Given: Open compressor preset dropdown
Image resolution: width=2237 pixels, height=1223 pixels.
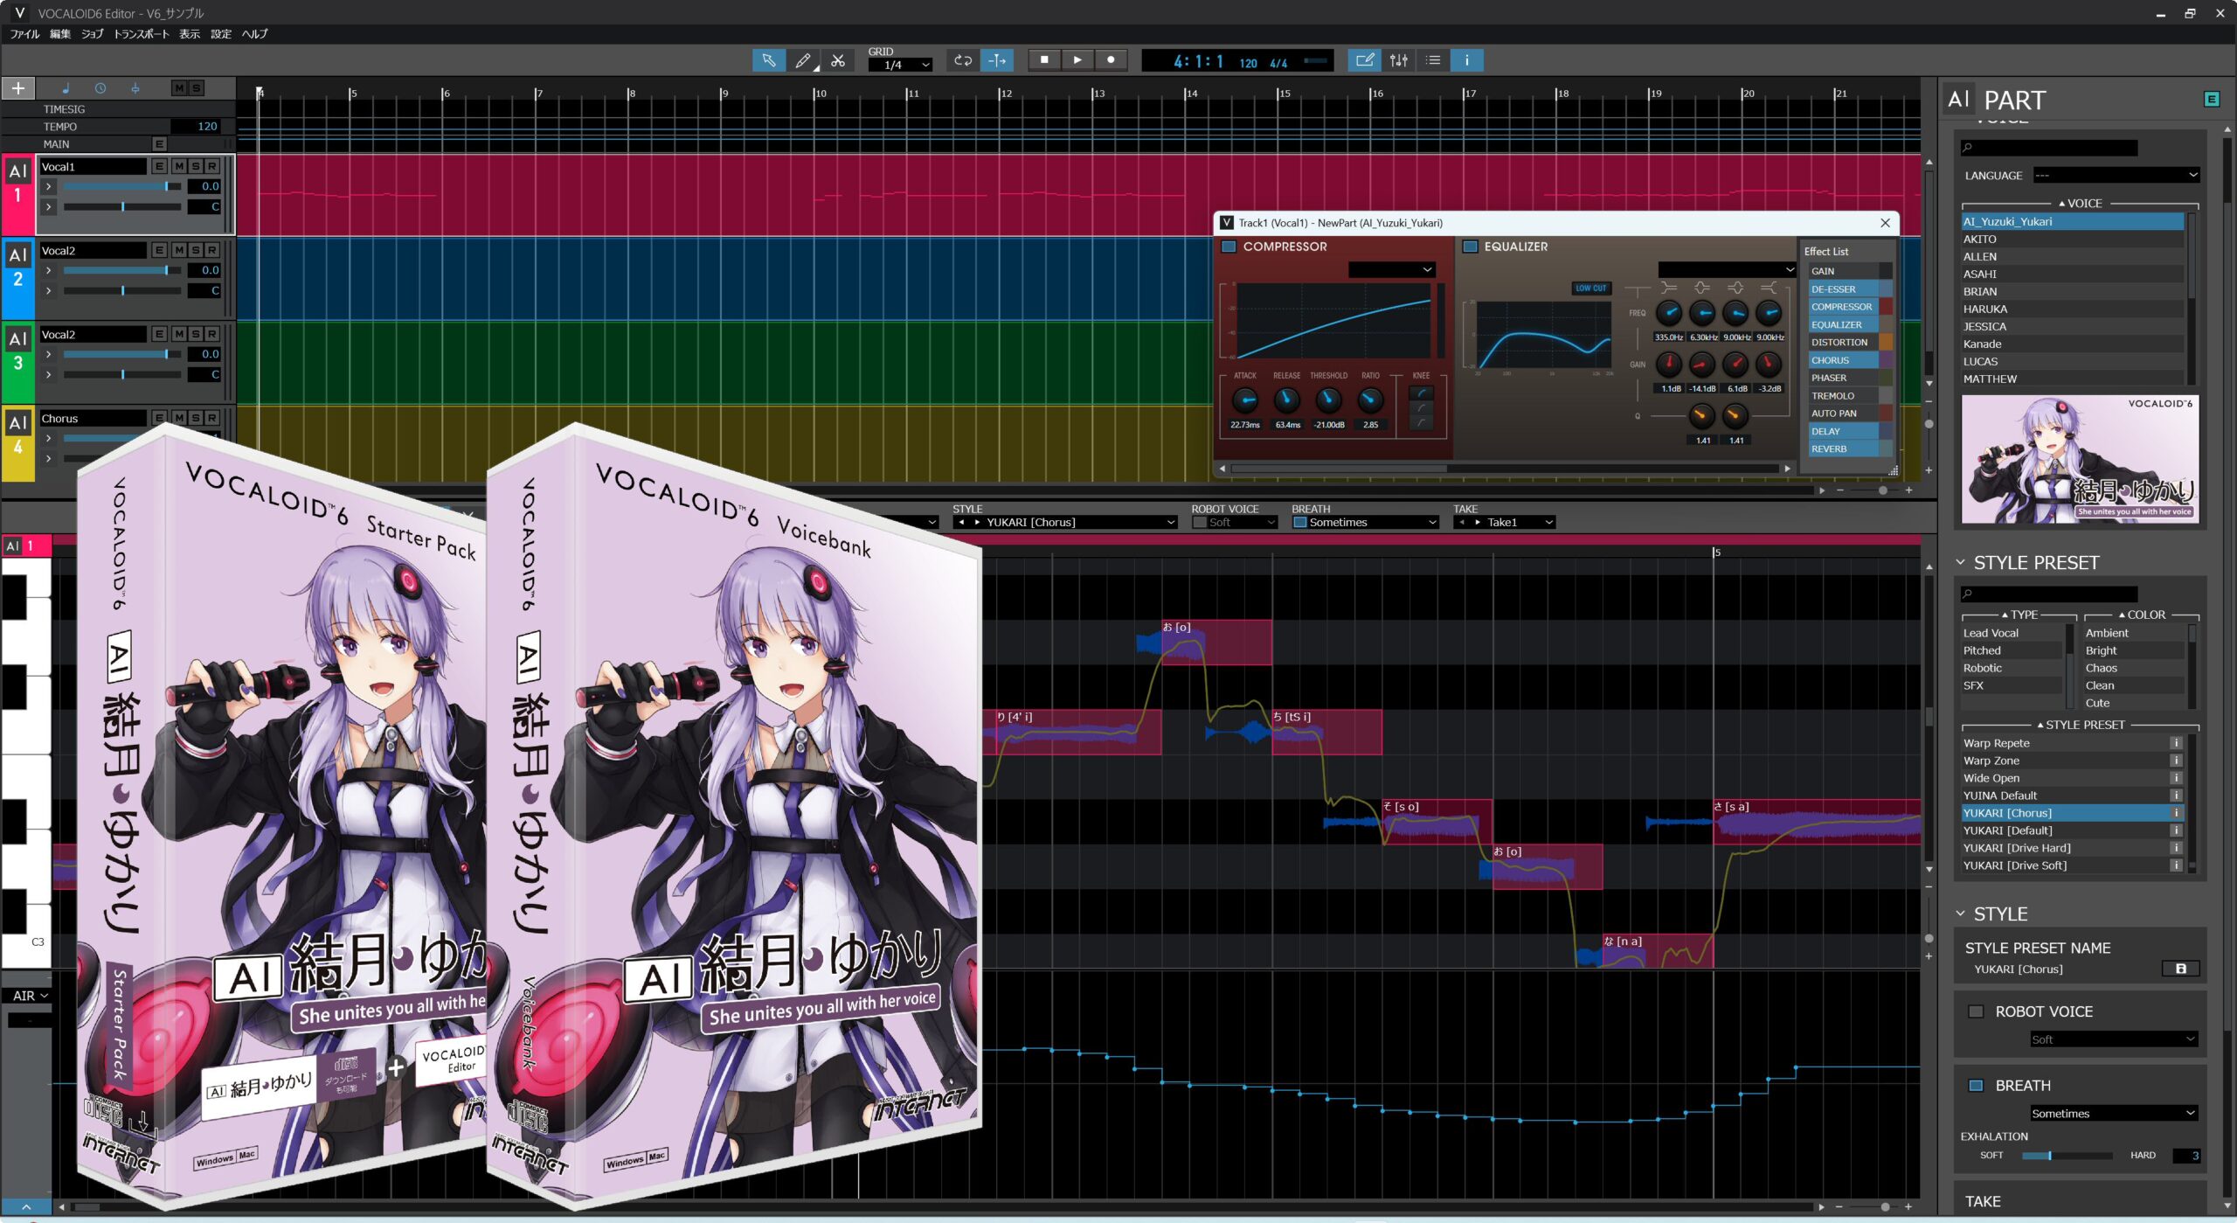Looking at the screenshot, I should coord(1391,269).
